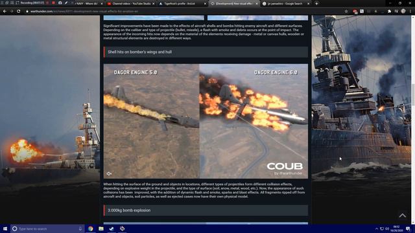The width and height of the screenshot is (415, 233).
Task: Open the red extension icon in toolbar
Action: click(x=355, y=12)
